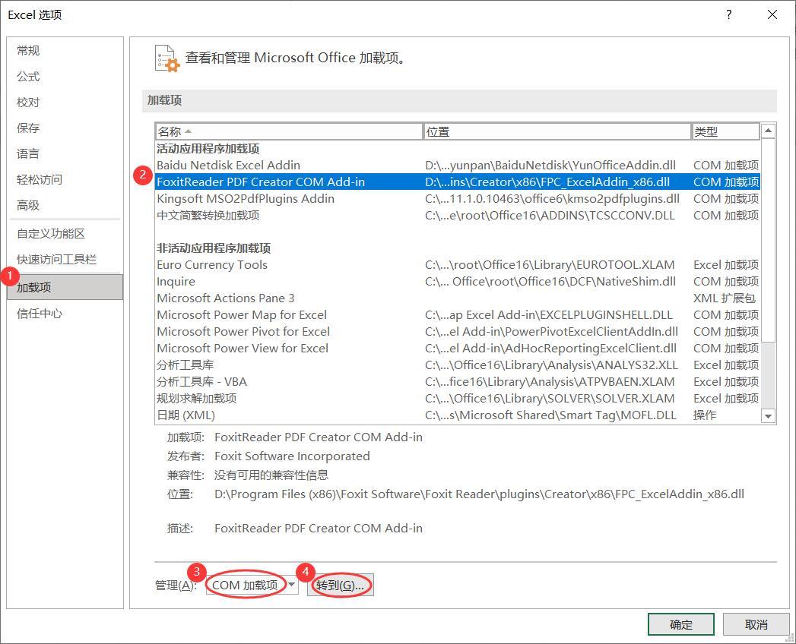This screenshot has width=796, height=644.
Task: Click scroll-up arrow of add-in list
Action: point(768,131)
